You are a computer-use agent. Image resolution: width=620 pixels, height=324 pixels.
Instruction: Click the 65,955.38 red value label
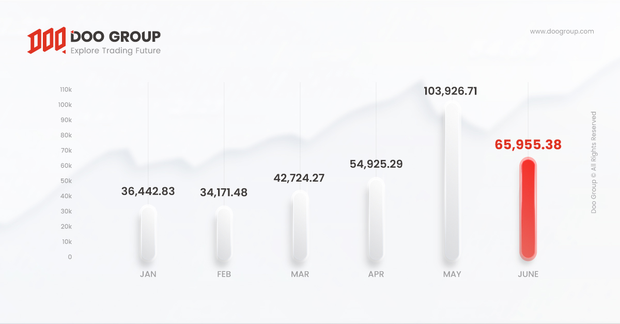(528, 145)
